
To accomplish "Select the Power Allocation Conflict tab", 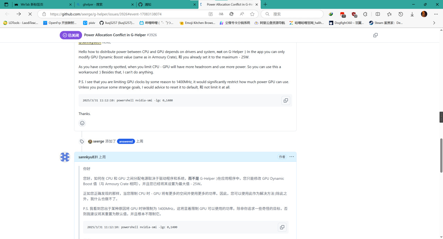I will [x=229, y=5].
